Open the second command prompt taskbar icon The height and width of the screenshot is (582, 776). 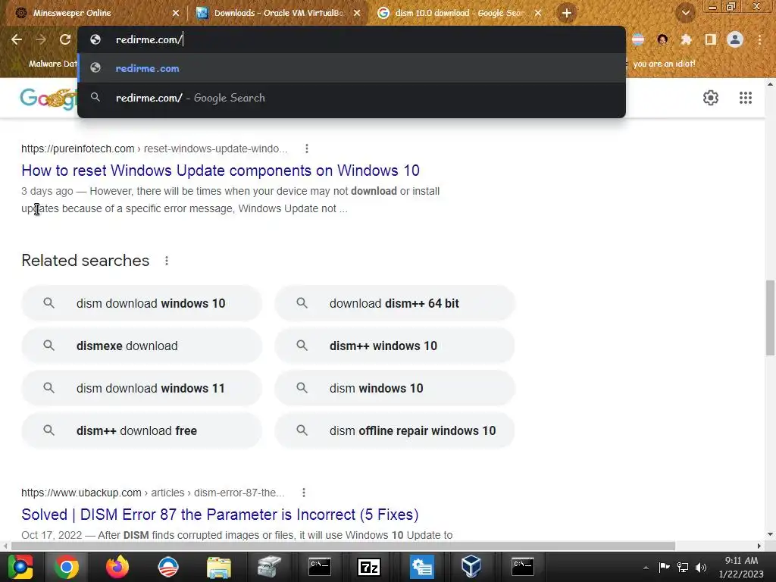pyautogui.click(x=522, y=567)
